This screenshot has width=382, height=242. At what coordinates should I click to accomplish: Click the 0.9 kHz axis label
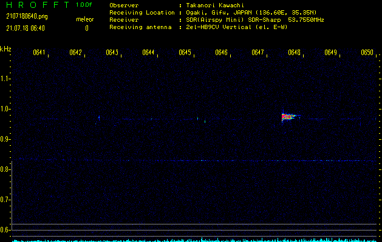coord(5,139)
